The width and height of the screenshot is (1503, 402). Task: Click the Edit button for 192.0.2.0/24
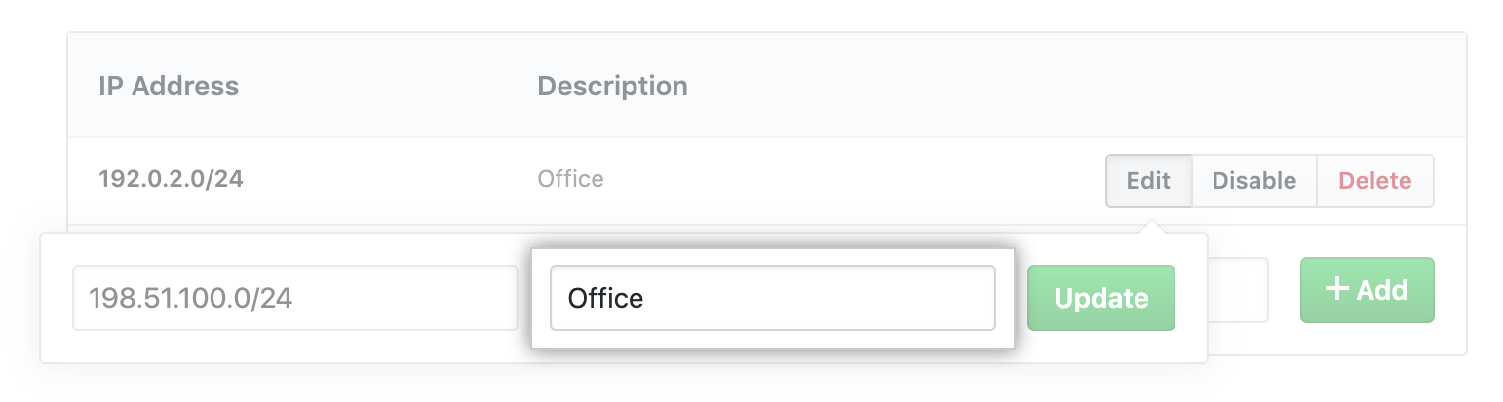click(1148, 181)
